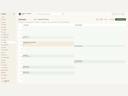
Task: Open the Filters button
Action: [112, 19]
